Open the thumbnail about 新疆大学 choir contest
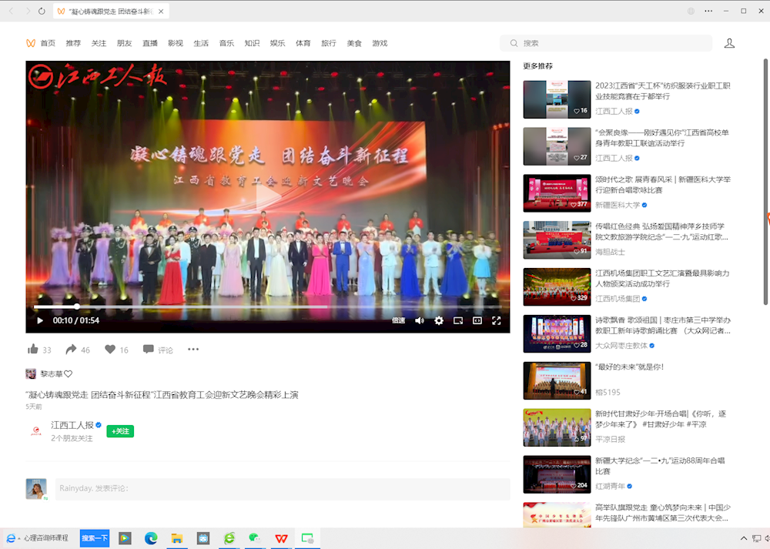Image resolution: width=770 pixels, height=549 pixels. point(557,474)
